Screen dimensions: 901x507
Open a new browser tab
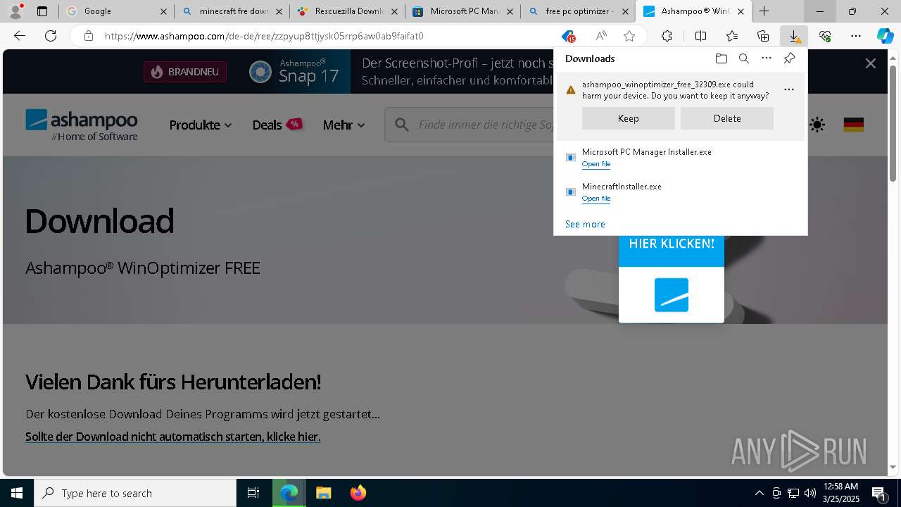(x=764, y=11)
